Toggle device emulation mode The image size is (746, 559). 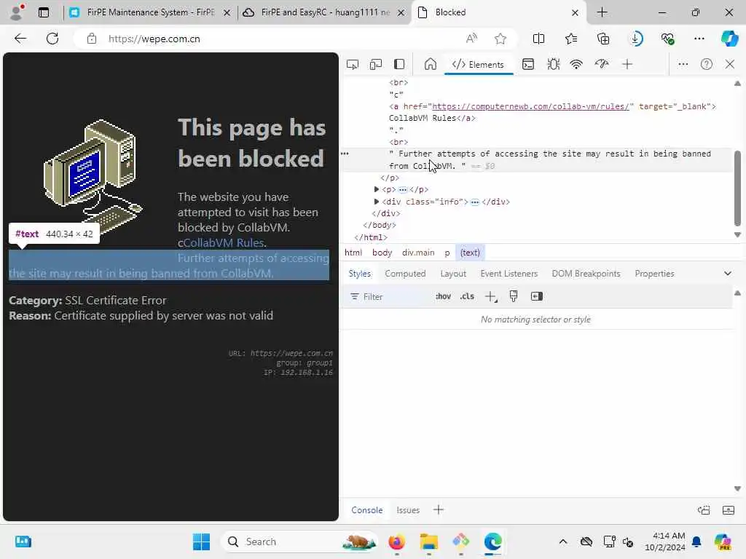(376, 64)
